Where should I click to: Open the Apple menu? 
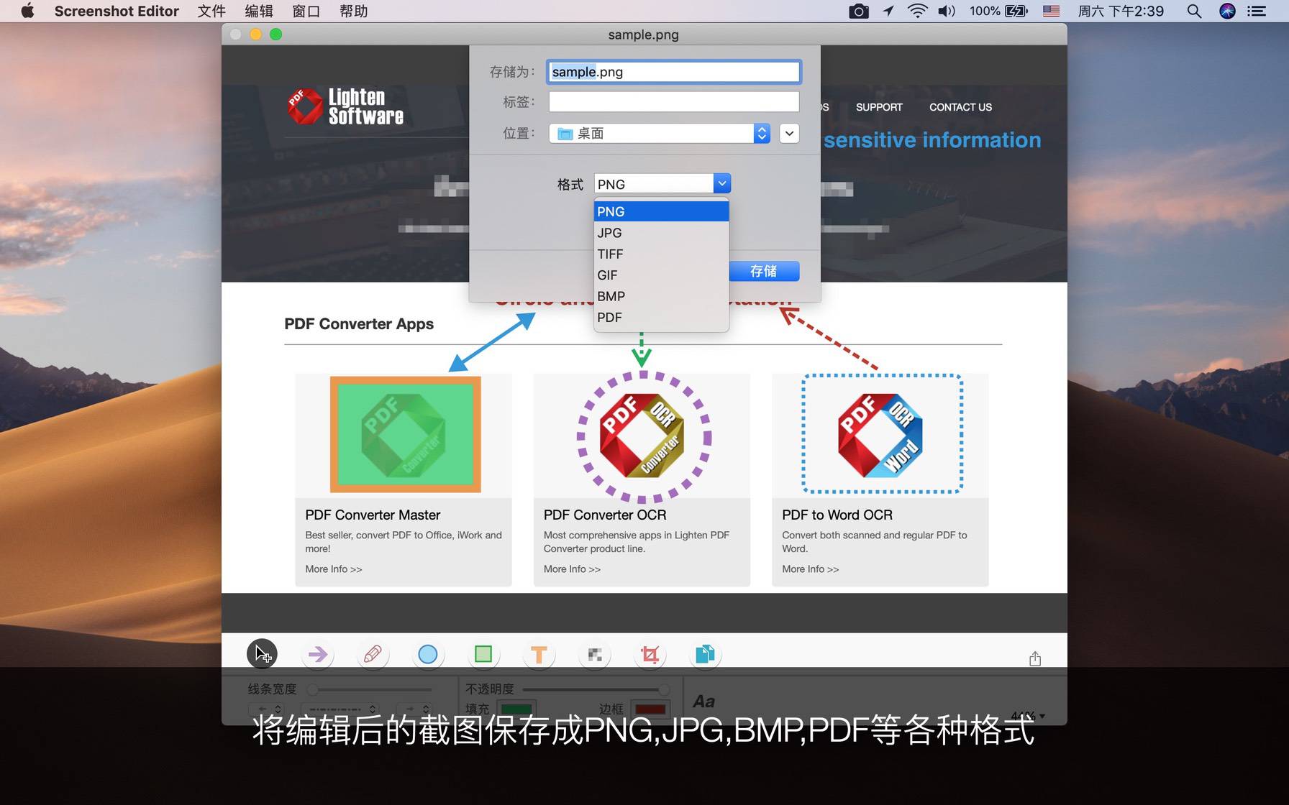pyautogui.click(x=27, y=11)
